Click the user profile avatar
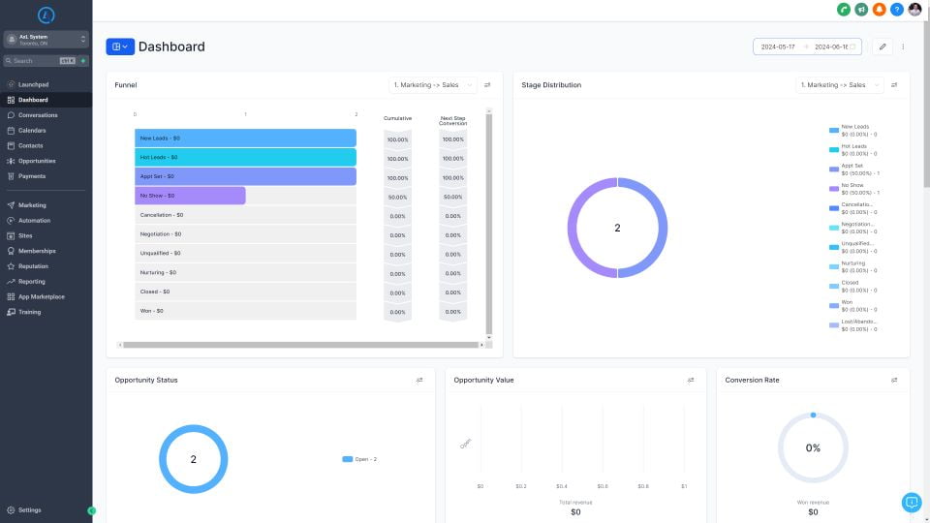 click(x=914, y=10)
